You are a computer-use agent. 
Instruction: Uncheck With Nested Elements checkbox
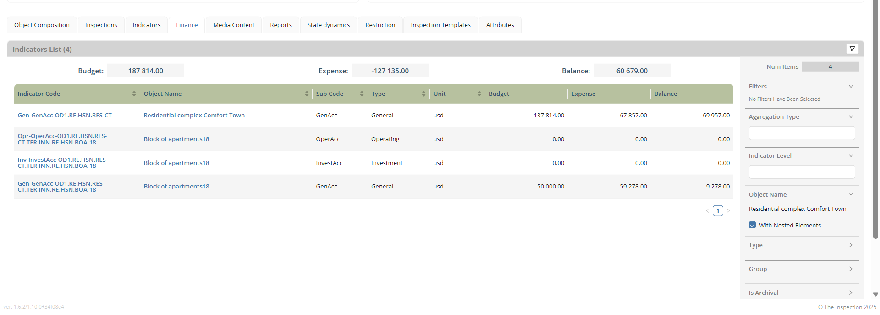[752, 225]
